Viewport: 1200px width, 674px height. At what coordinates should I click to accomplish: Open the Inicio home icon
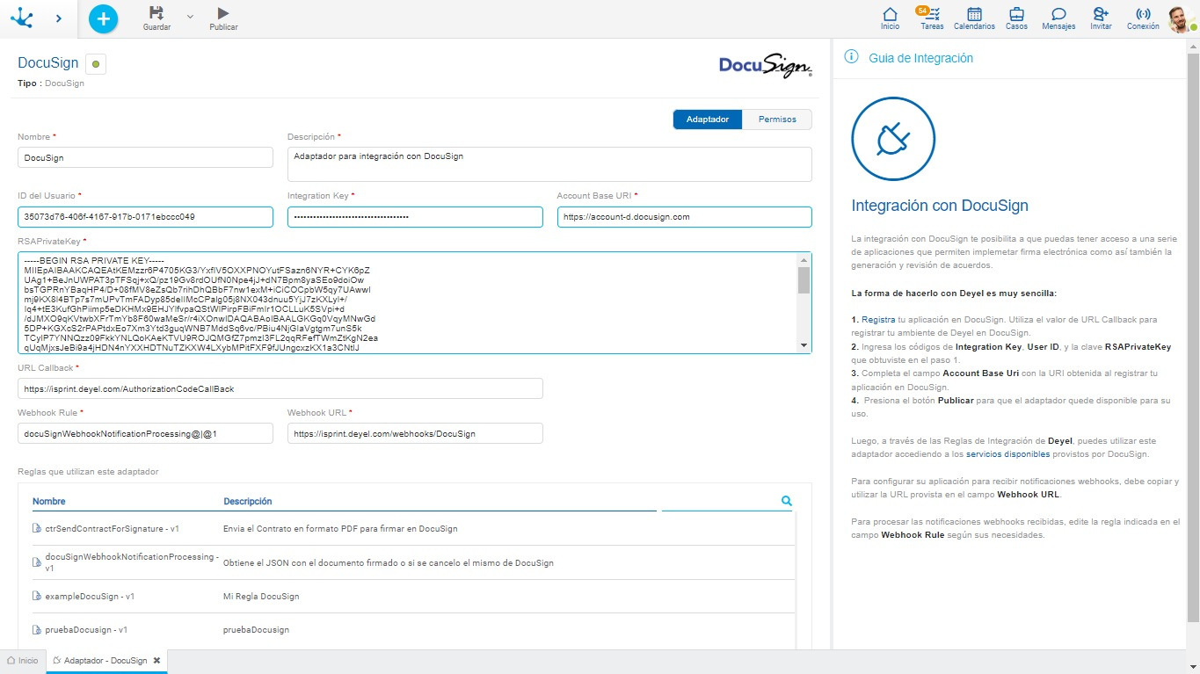889,18
